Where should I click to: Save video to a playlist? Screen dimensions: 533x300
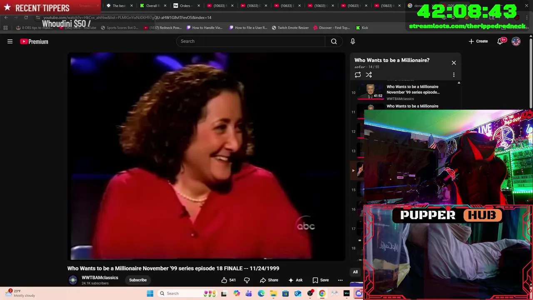pyautogui.click(x=321, y=280)
